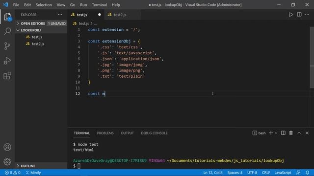Click the Minify status bar item
This screenshot has height=176, width=314.
[x=33, y=173]
